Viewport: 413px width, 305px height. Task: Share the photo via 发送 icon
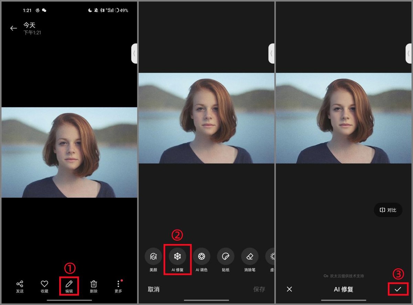pyautogui.click(x=20, y=286)
